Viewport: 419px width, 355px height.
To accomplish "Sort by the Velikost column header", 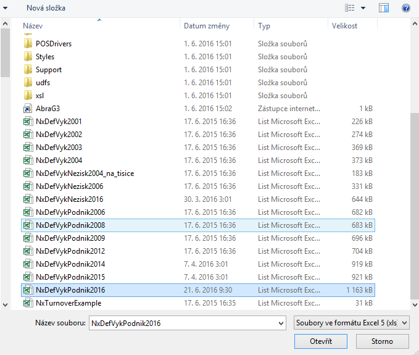I will [x=344, y=26].
